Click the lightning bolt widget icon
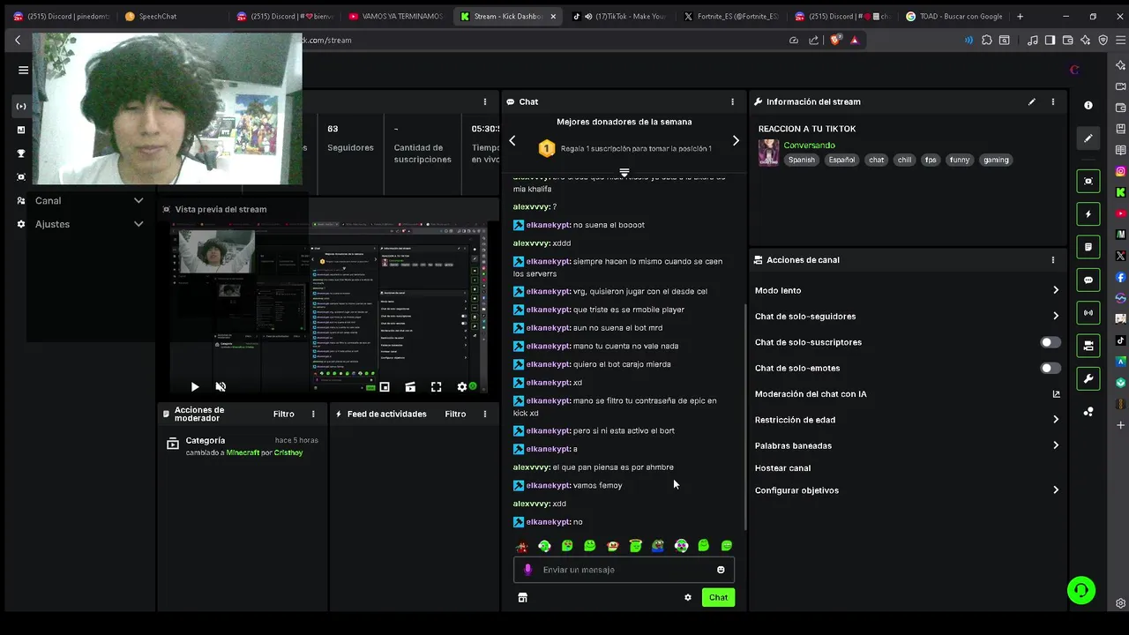Viewport: 1129px width, 635px height. tap(1088, 214)
